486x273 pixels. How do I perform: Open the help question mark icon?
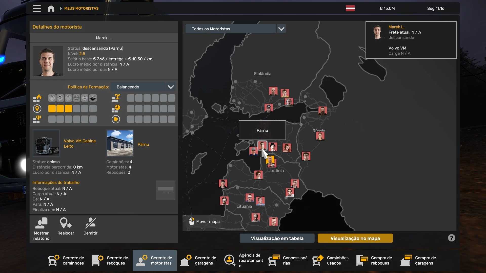(451, 238)
